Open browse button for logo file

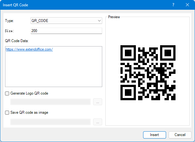coord(97,102)
